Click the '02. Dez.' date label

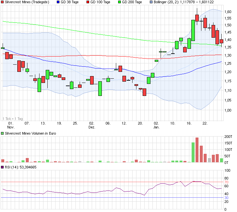pyautogui.click(x=92, y=126)
